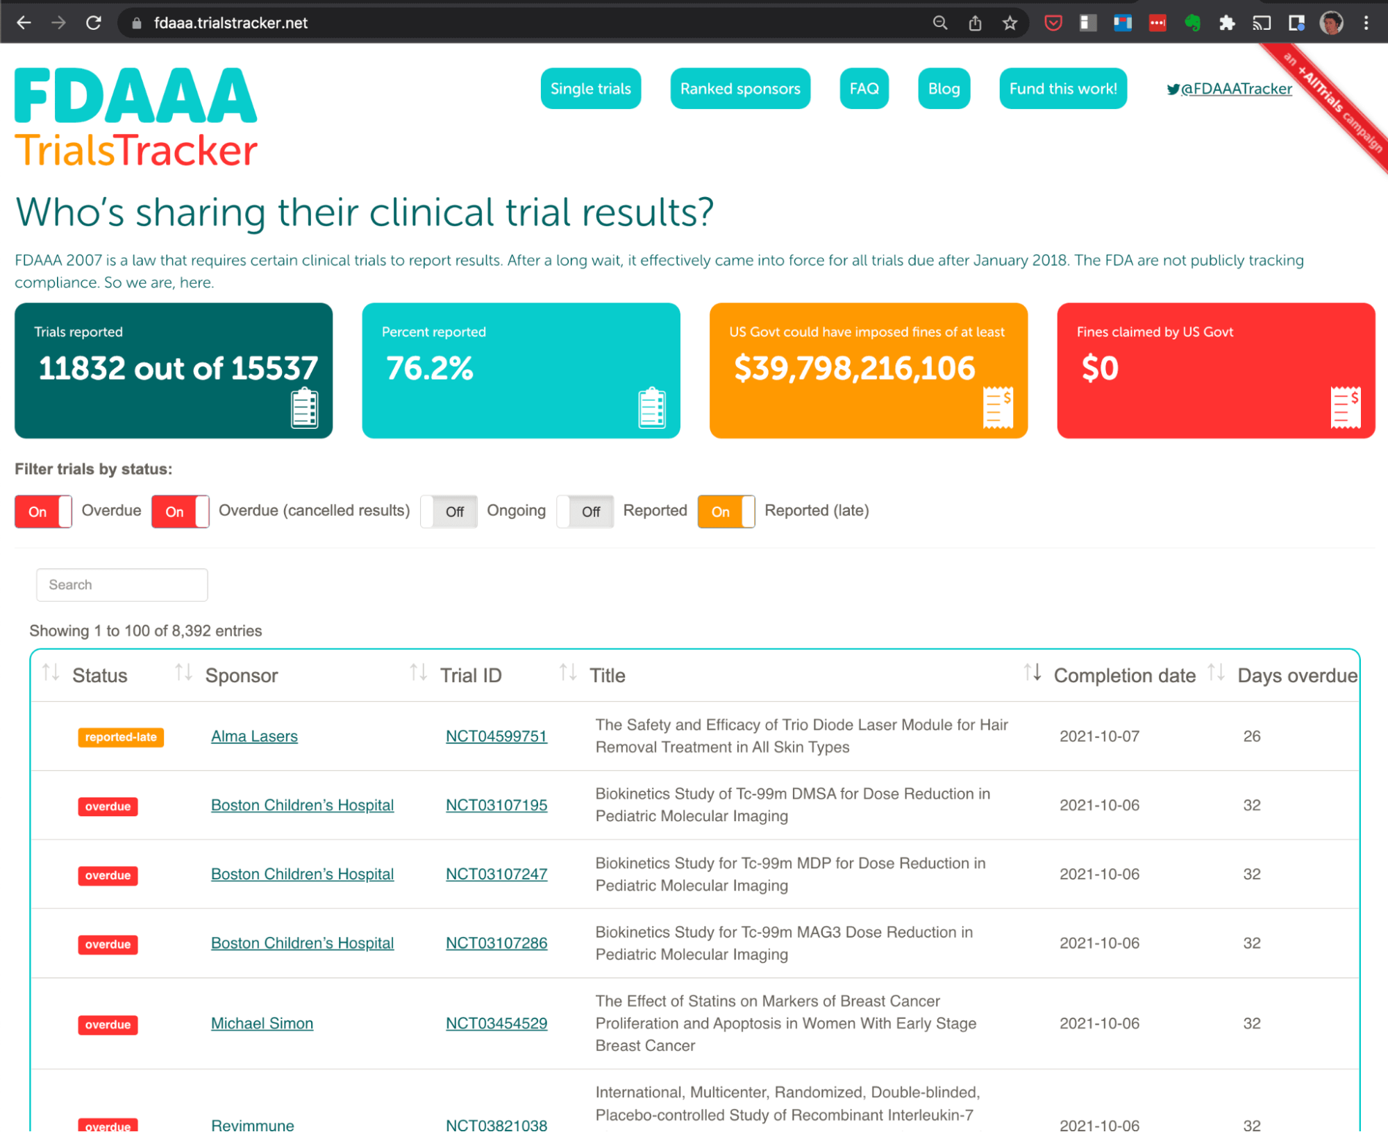Open trial NCT03107195
Viewport: 1388px width, 1132px height.
coord(496,805)
